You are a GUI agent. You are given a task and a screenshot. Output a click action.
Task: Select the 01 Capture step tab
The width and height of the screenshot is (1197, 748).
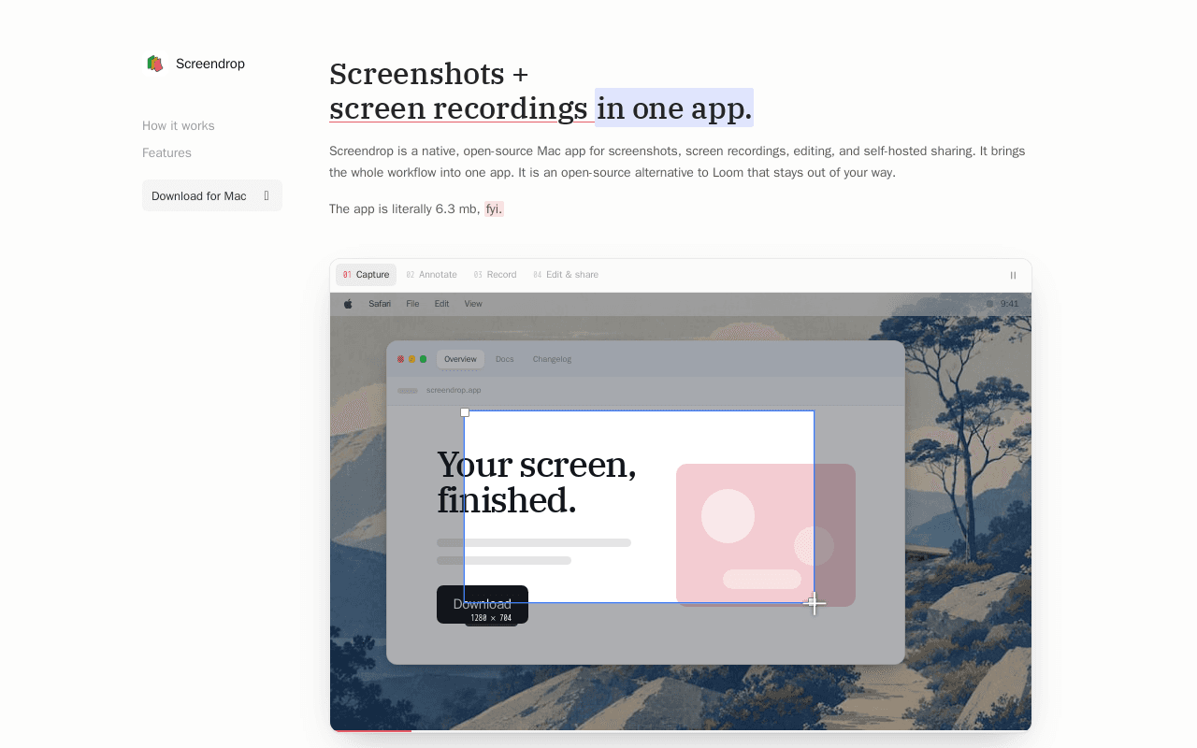(366, 275)
